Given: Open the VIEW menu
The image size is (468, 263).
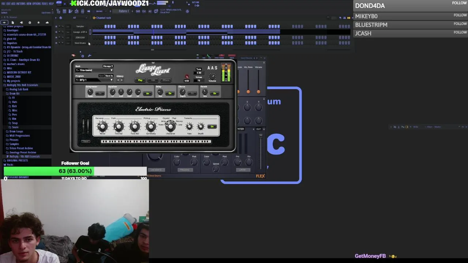Looking at the screenshot, I should coord(29,4).
